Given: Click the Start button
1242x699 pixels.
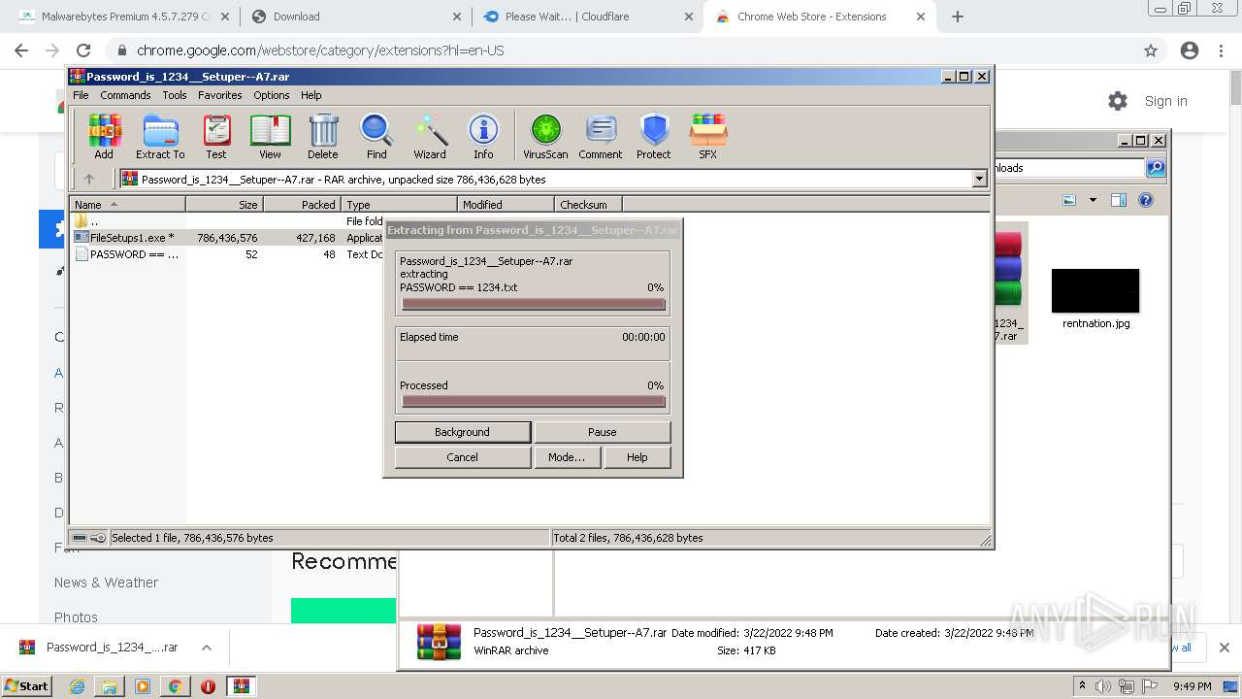Looking at the screenshot, I should pyautogui.click(x=26, y=685).
